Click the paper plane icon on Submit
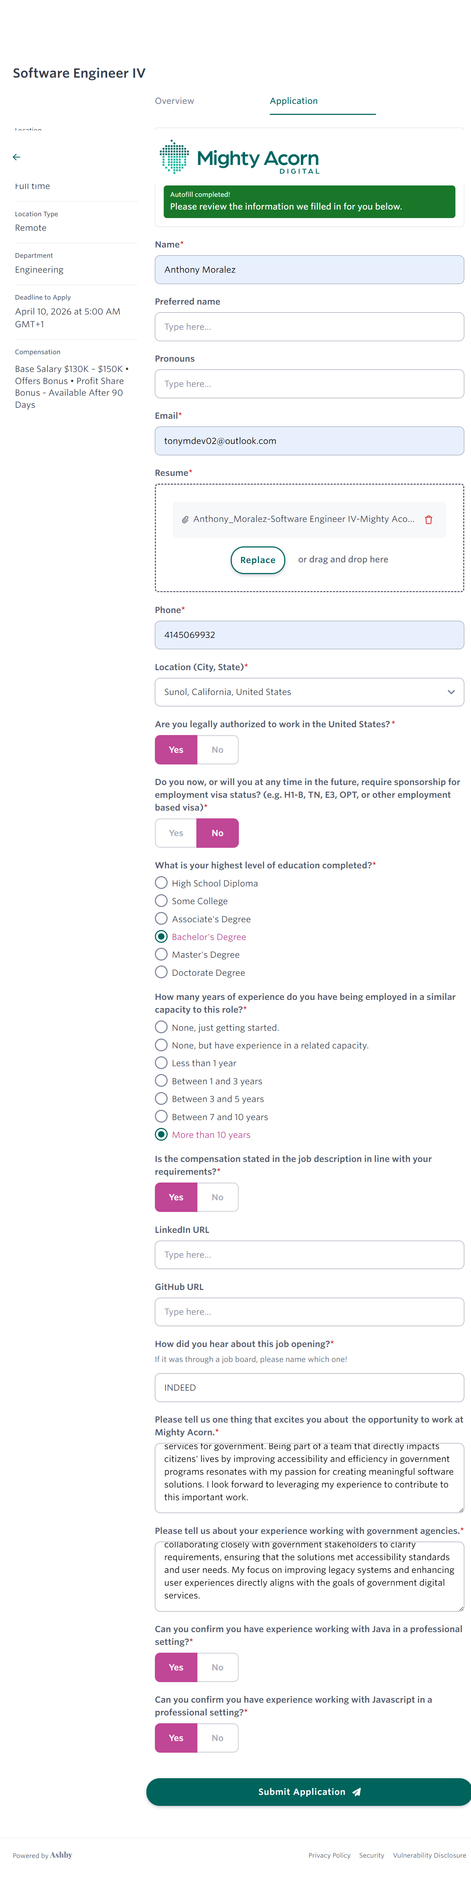The image size is (471, 1886). coord(357,1792)
